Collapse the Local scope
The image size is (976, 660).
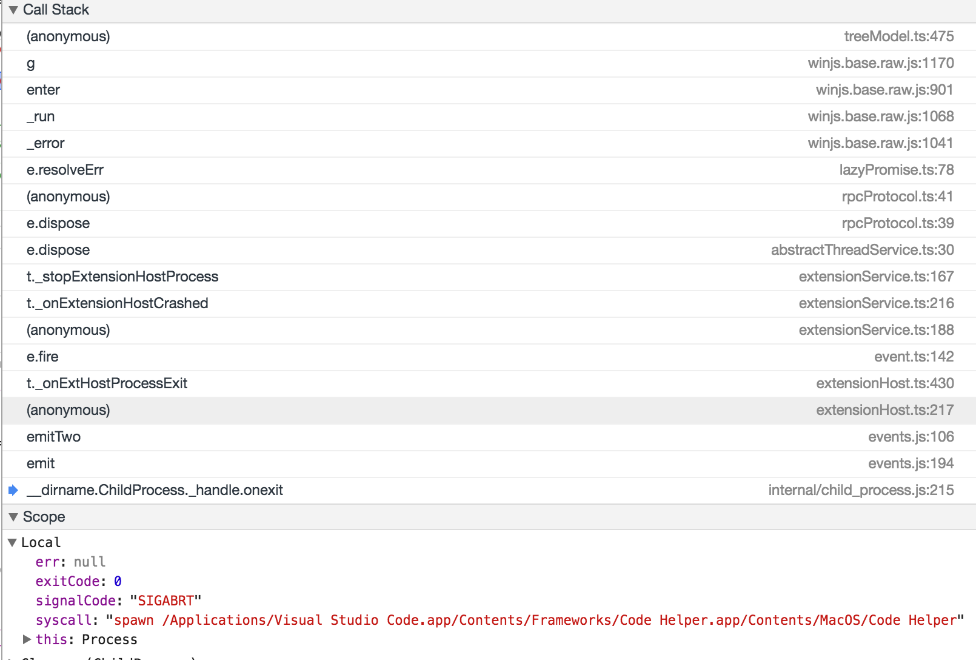pos(13,542)
